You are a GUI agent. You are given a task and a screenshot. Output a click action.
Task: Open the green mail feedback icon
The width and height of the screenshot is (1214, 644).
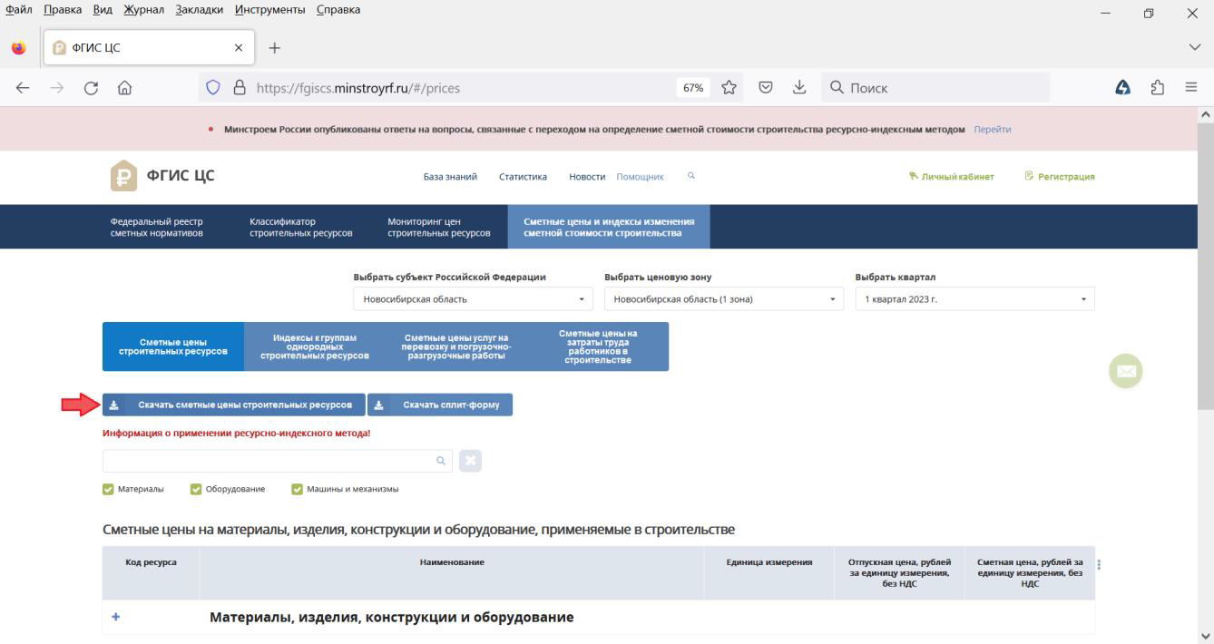pos(1125,371)
